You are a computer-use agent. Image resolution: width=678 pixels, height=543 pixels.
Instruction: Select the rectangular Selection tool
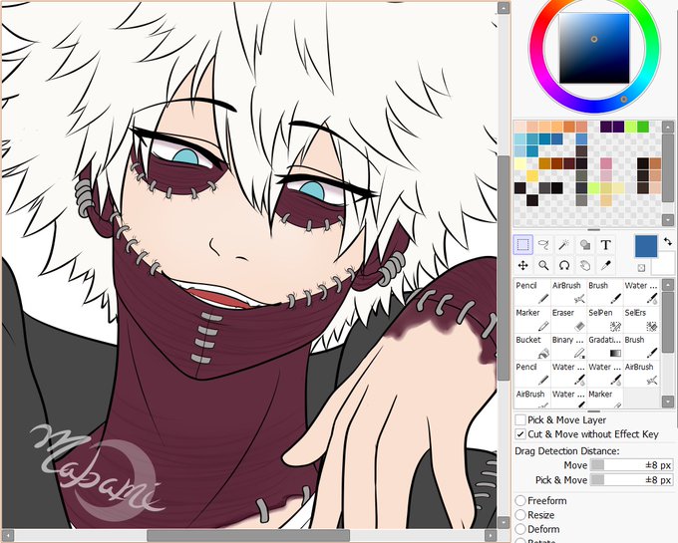point(522,245)
